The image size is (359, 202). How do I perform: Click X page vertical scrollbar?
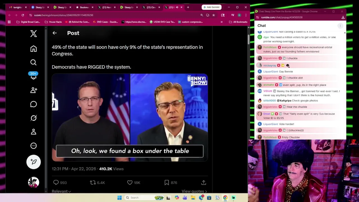click(x=248, y=39)
